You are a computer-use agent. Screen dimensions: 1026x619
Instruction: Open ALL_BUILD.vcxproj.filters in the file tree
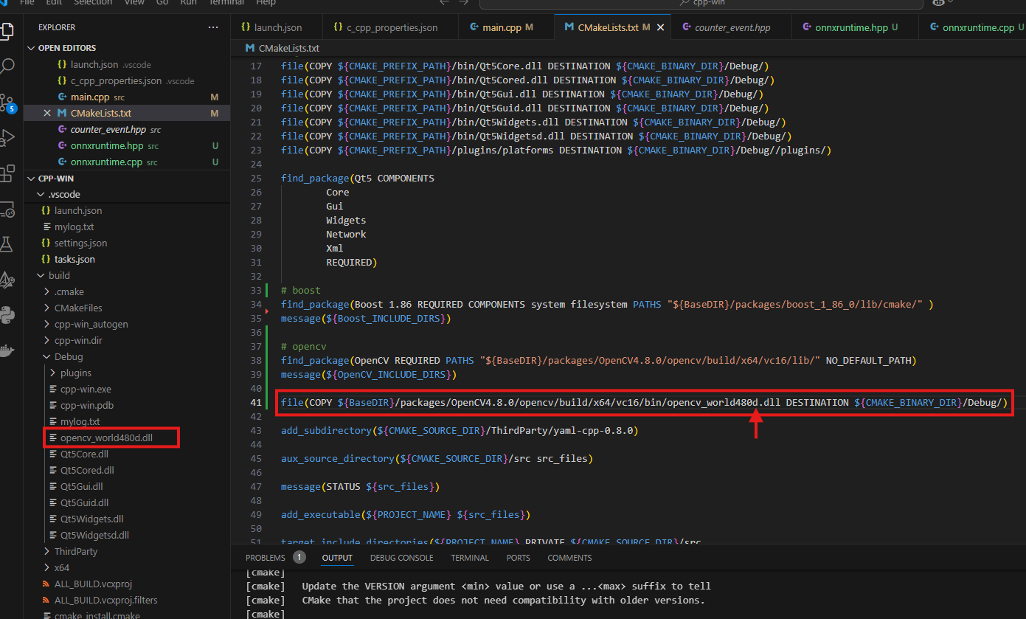click(127, 601)
